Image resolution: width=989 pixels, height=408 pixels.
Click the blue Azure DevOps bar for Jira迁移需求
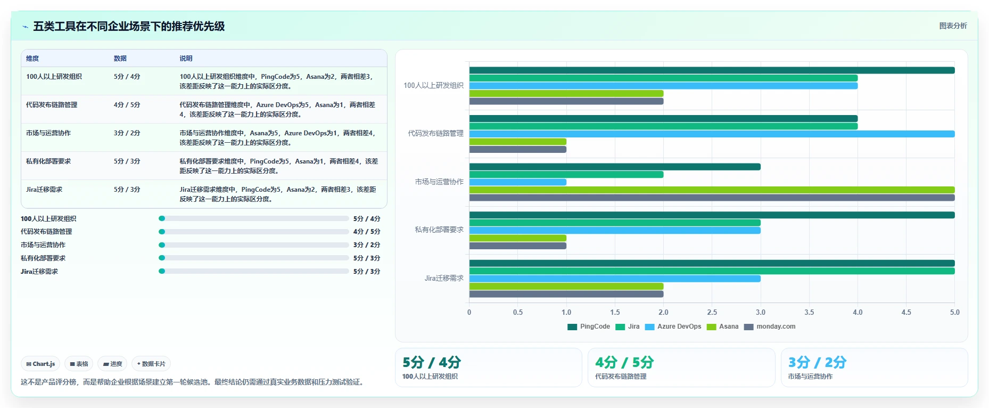click(x=615, y=279)
